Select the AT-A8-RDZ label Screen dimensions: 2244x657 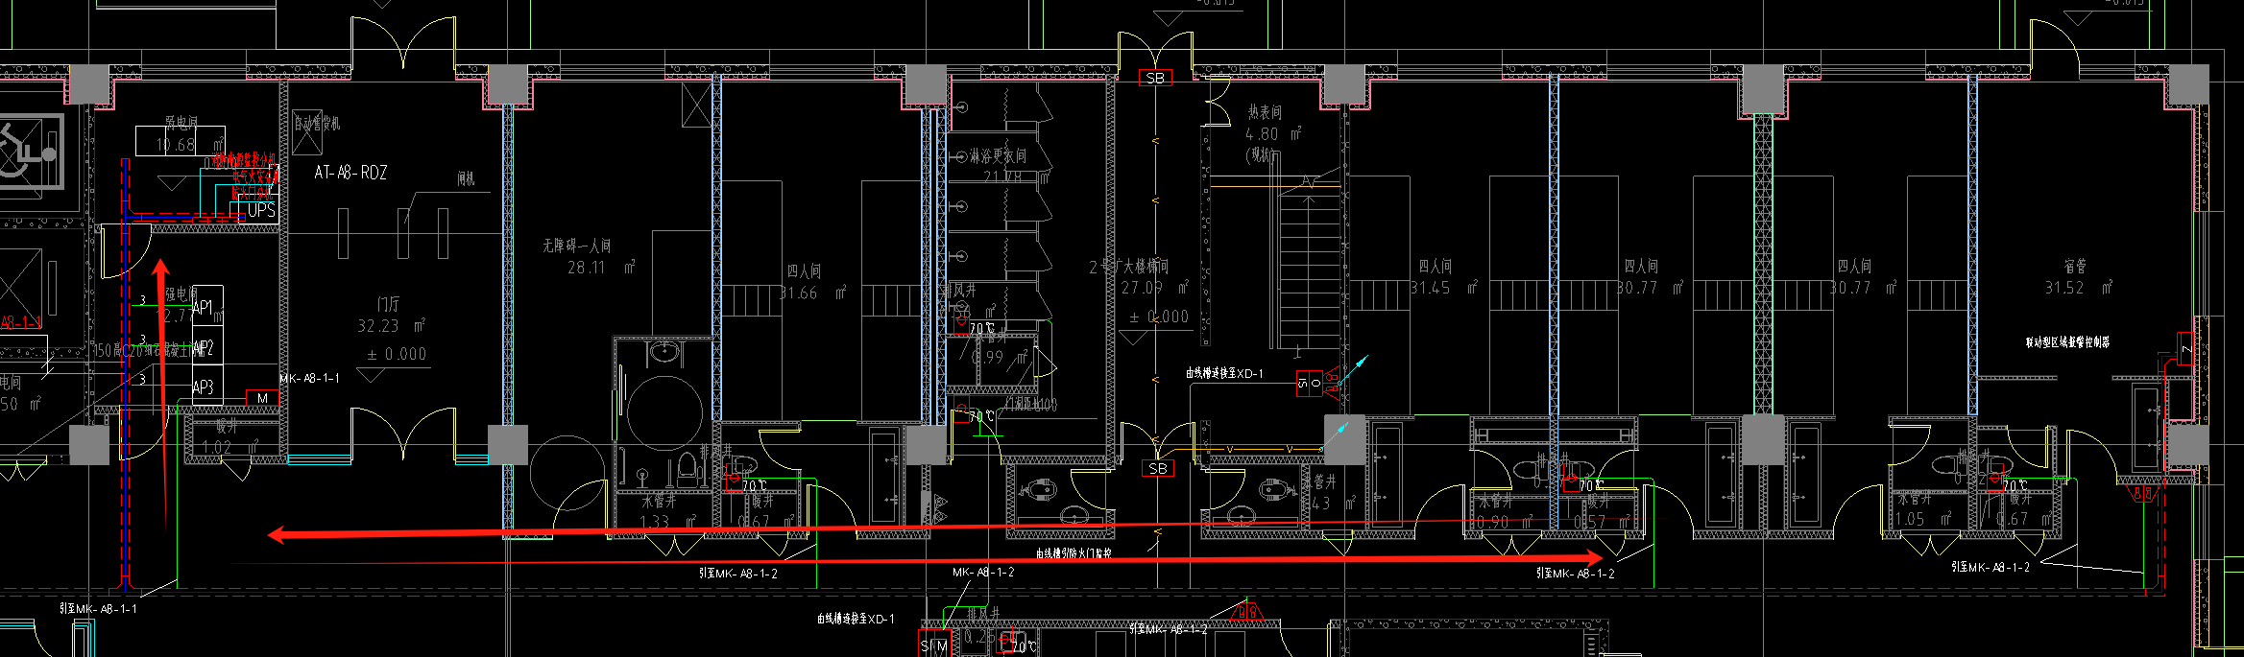tap(350, 173)
